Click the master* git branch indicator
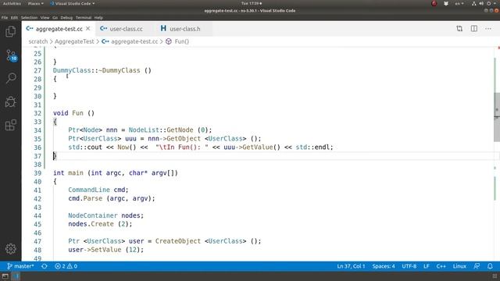The image size is (500, 281). coord(20,266)
